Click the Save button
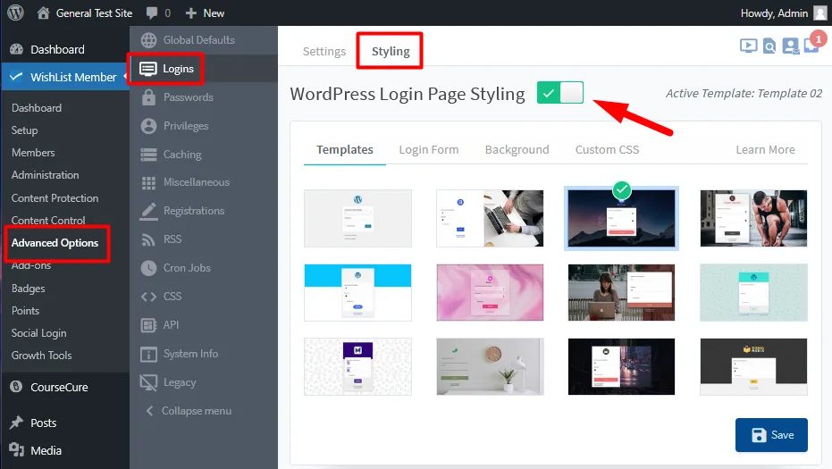 pyautogui.click(x=771, y=435)
